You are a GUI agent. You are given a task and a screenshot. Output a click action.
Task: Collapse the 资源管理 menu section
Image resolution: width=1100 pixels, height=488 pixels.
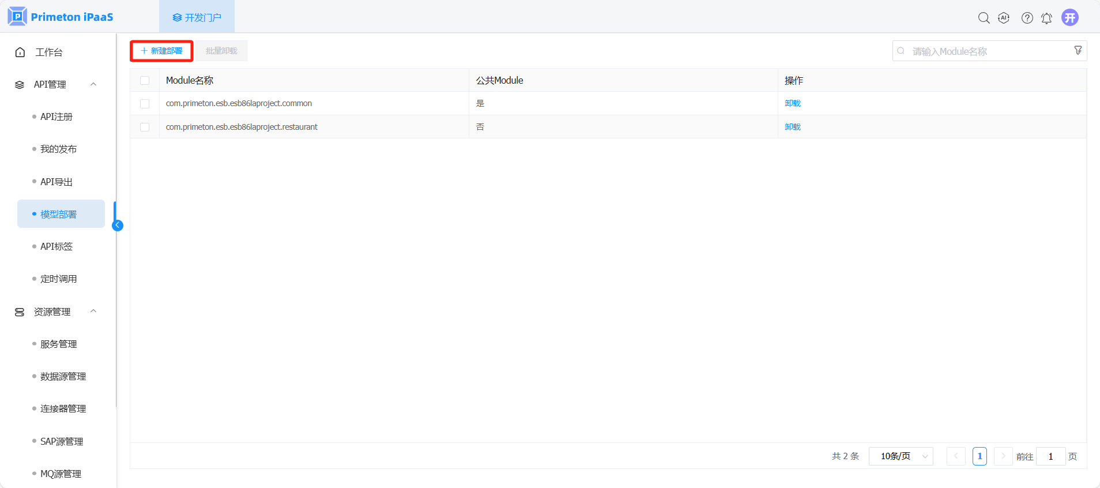pyautogui.click(x=93, y=311)
